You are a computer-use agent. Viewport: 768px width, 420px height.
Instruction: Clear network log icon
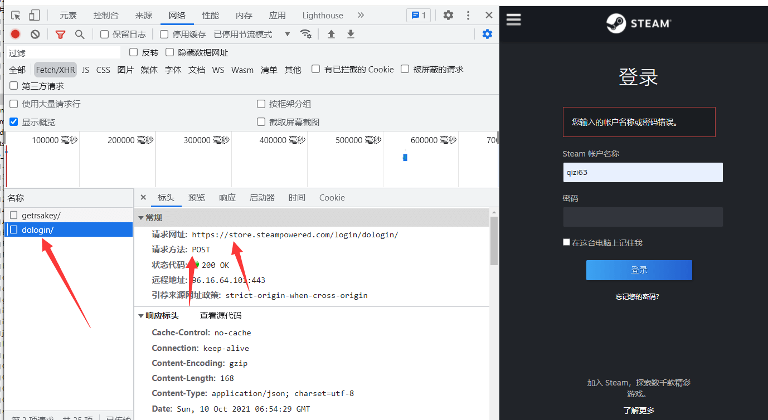point(35,35)
